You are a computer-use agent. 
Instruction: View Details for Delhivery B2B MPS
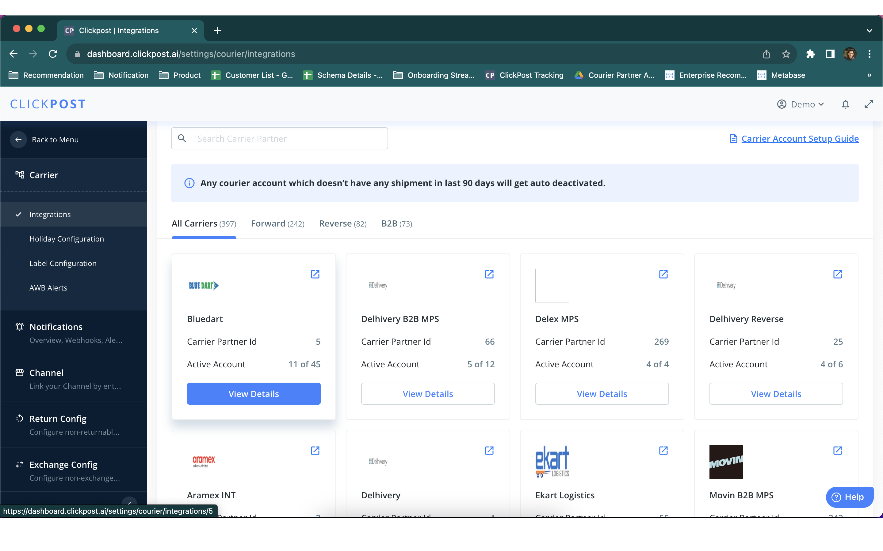click(428, 394)
